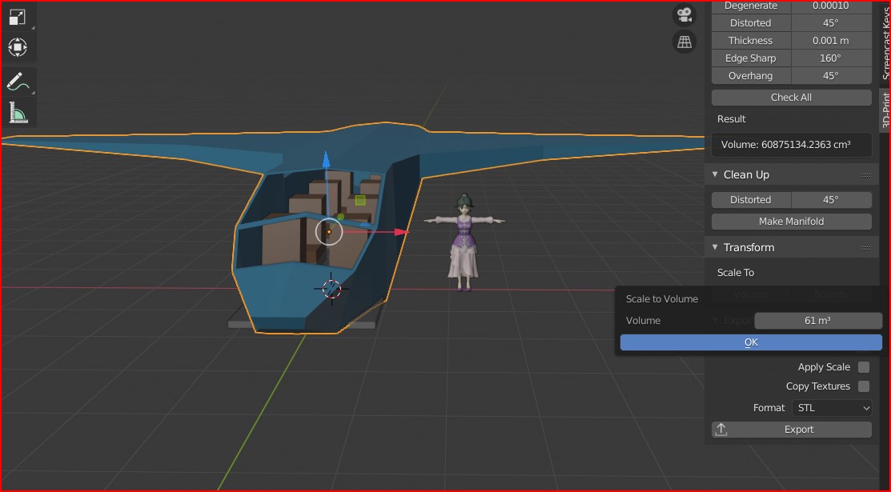Click the Thickness check button
The image size is (891, 492).
751,40
